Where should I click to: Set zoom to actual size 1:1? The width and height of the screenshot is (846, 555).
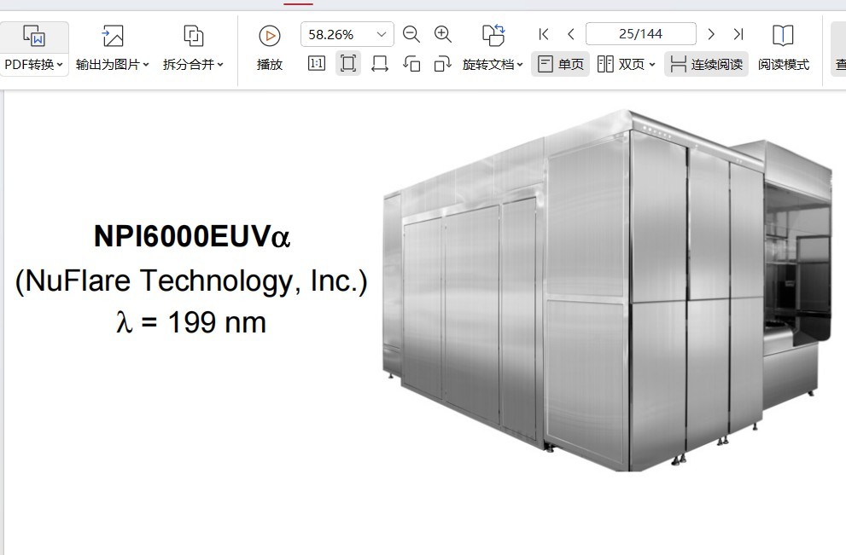[317, 64]
